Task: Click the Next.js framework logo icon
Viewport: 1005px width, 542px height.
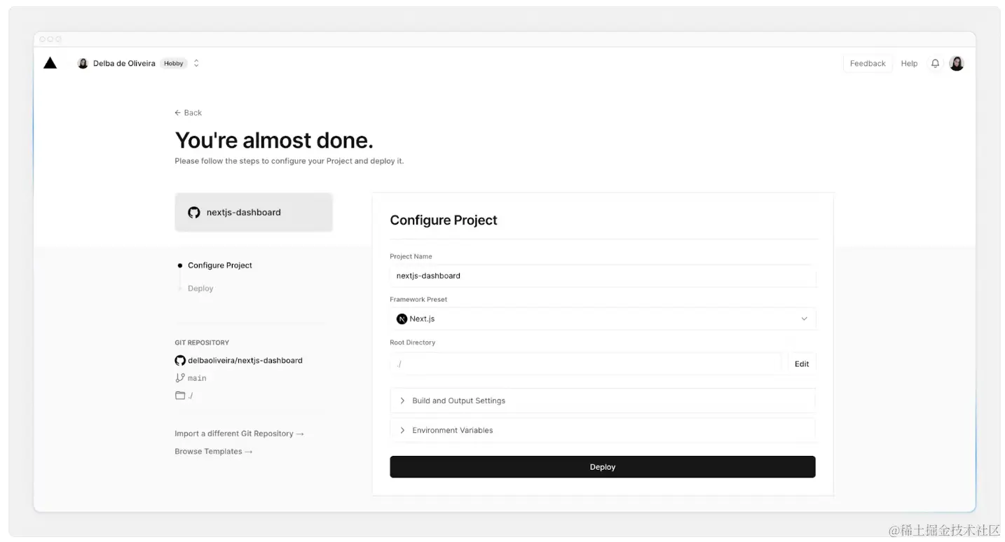Action: pos(402,319)
